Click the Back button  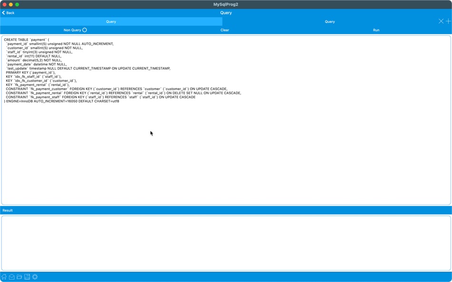click(x=8, y=13)
